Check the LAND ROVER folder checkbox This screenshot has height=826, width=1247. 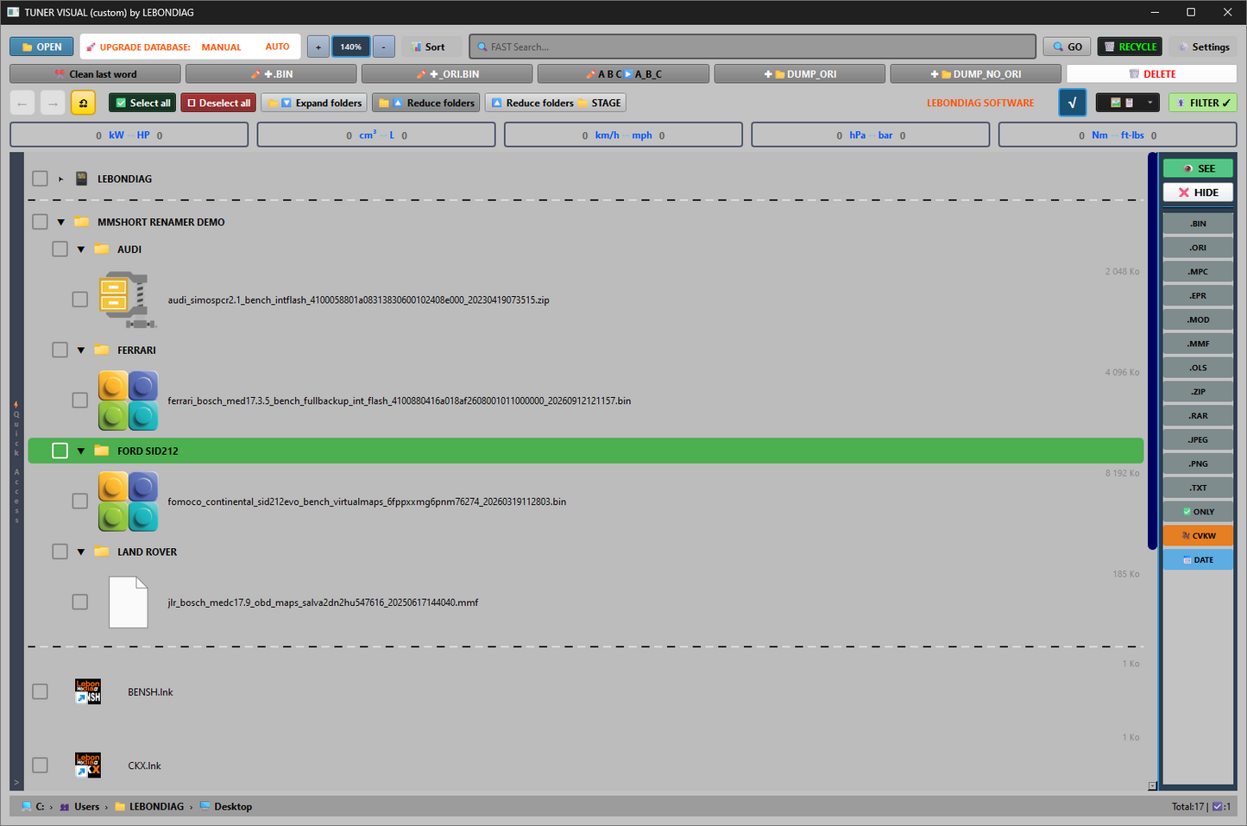[60, 552]
